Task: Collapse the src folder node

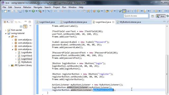Action: (x=9, y=37)
